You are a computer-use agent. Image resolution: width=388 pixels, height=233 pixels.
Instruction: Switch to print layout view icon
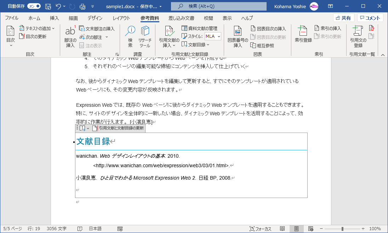[296, 229]
